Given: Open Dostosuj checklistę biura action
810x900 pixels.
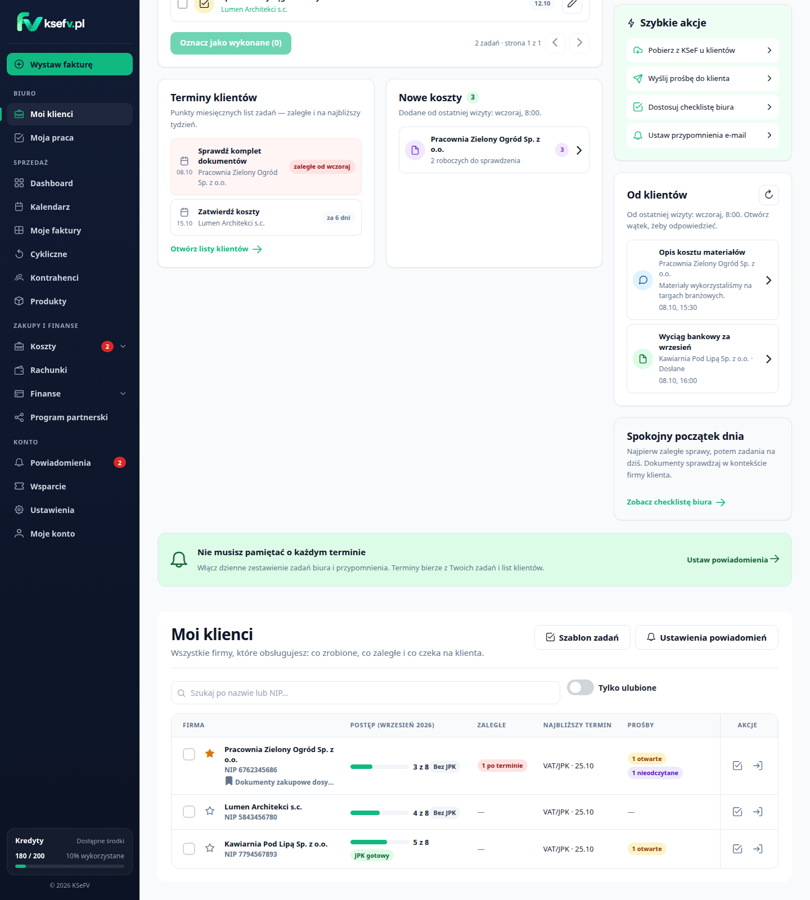Looking at the screenshot, I should 703,107.
